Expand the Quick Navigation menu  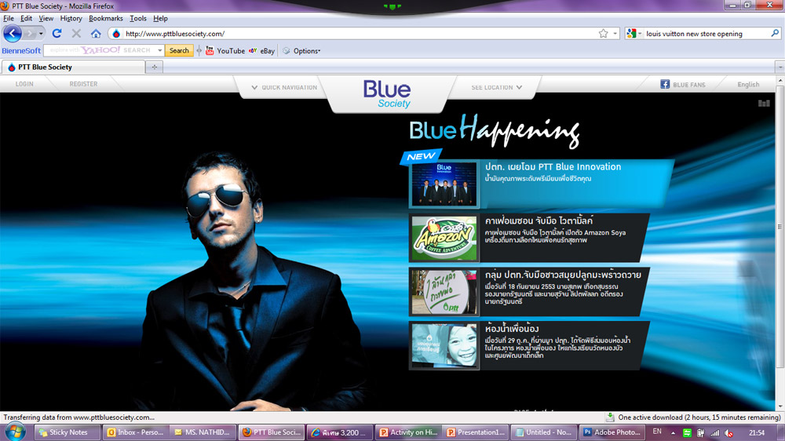click(x=284, y=87)
